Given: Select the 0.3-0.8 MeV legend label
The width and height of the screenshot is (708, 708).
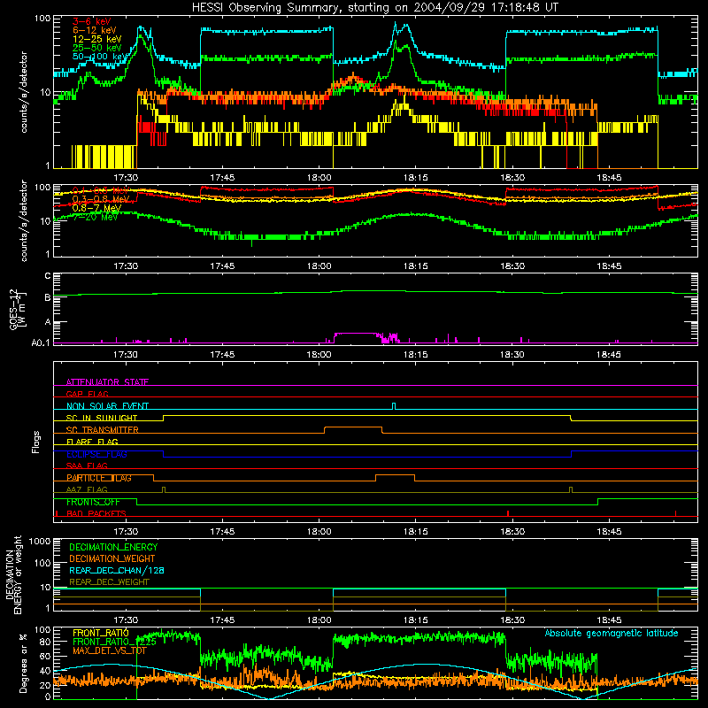Looking at the screenshot, I should pyautogui.click(x=101, y=199).
